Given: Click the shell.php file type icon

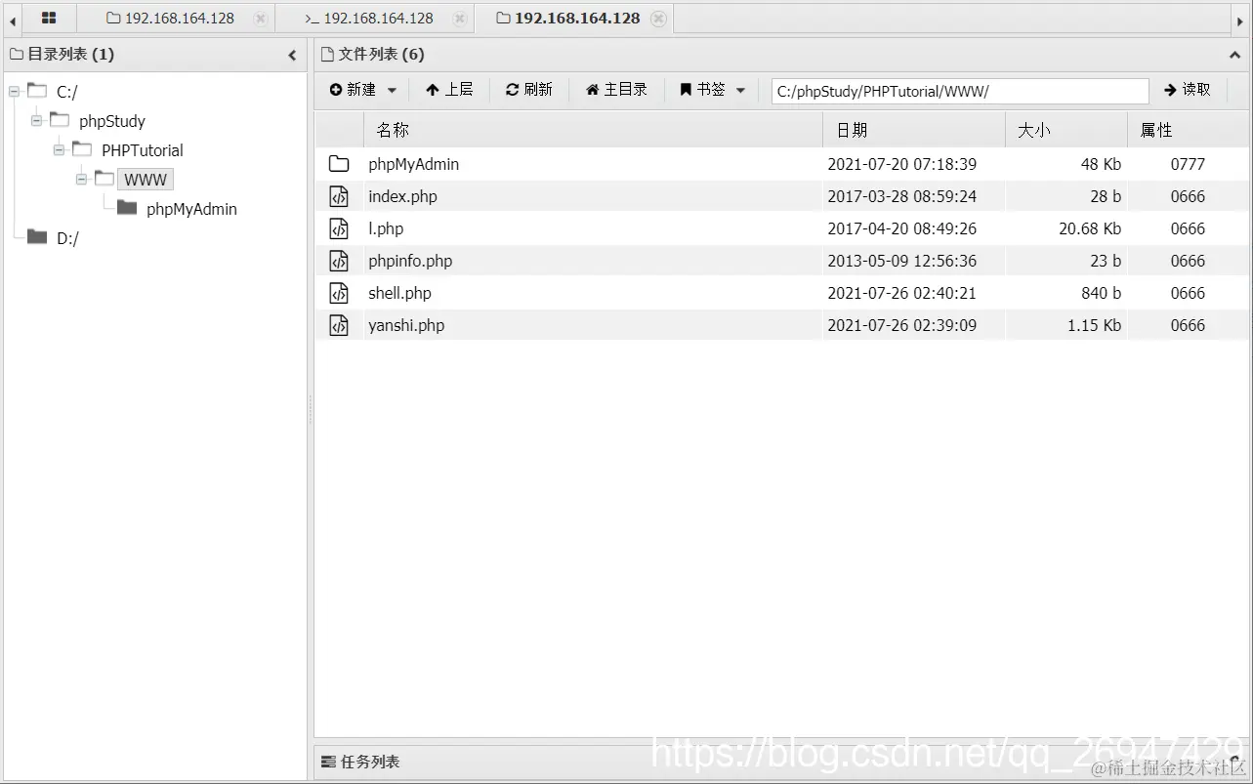Looking at the screenshot, I should [339, 293].
